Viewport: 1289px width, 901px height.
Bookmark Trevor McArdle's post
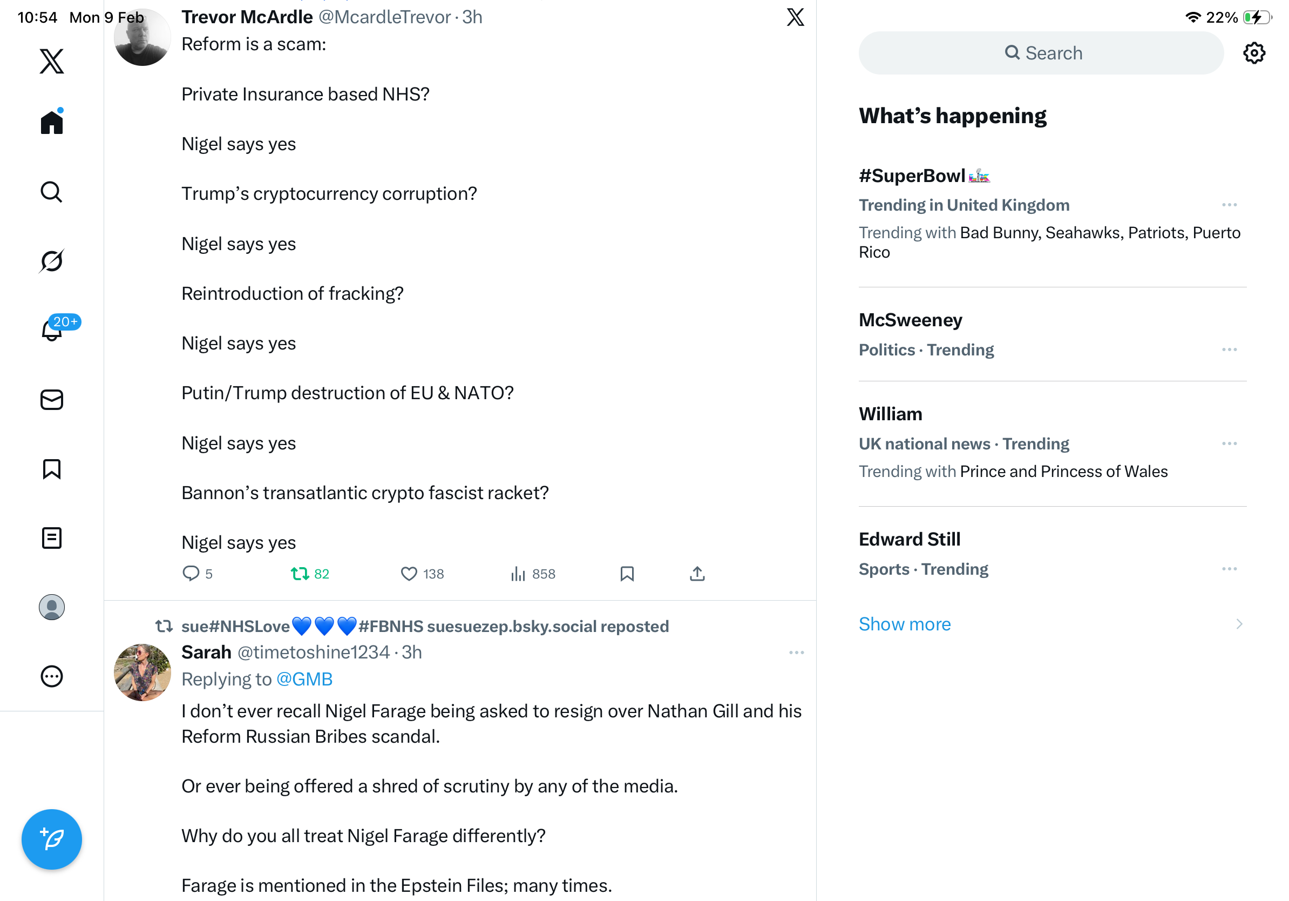(x=627, y=574)
